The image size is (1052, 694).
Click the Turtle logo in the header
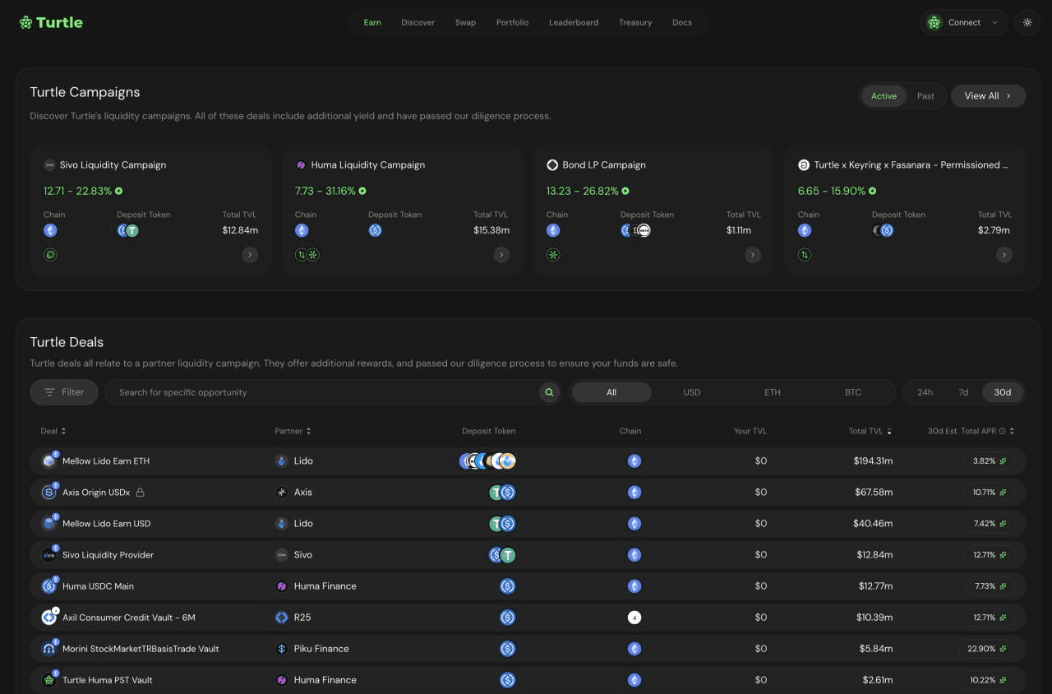[x=51, y=22]
